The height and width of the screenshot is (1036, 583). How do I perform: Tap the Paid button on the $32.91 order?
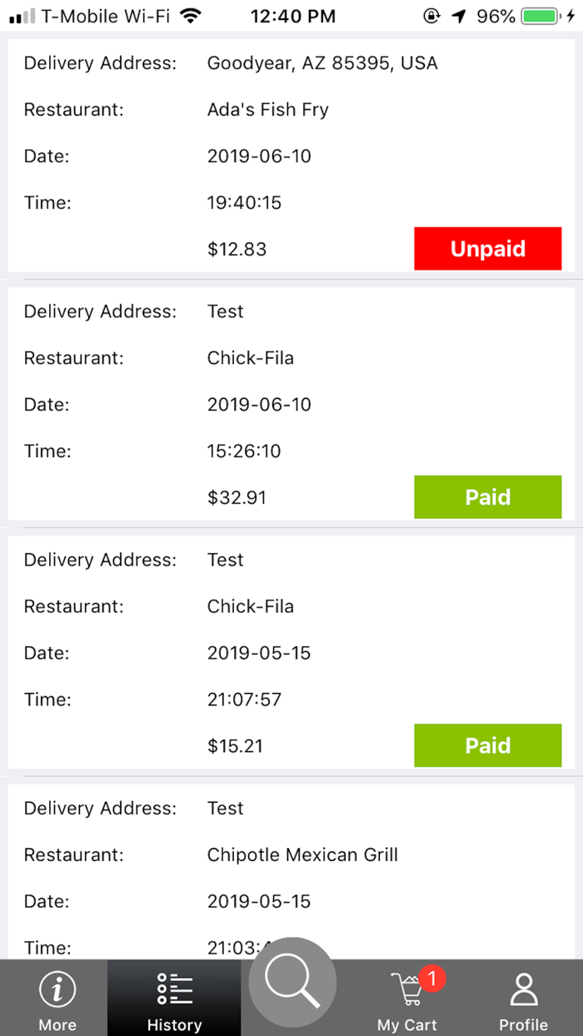tap(488, 497)
